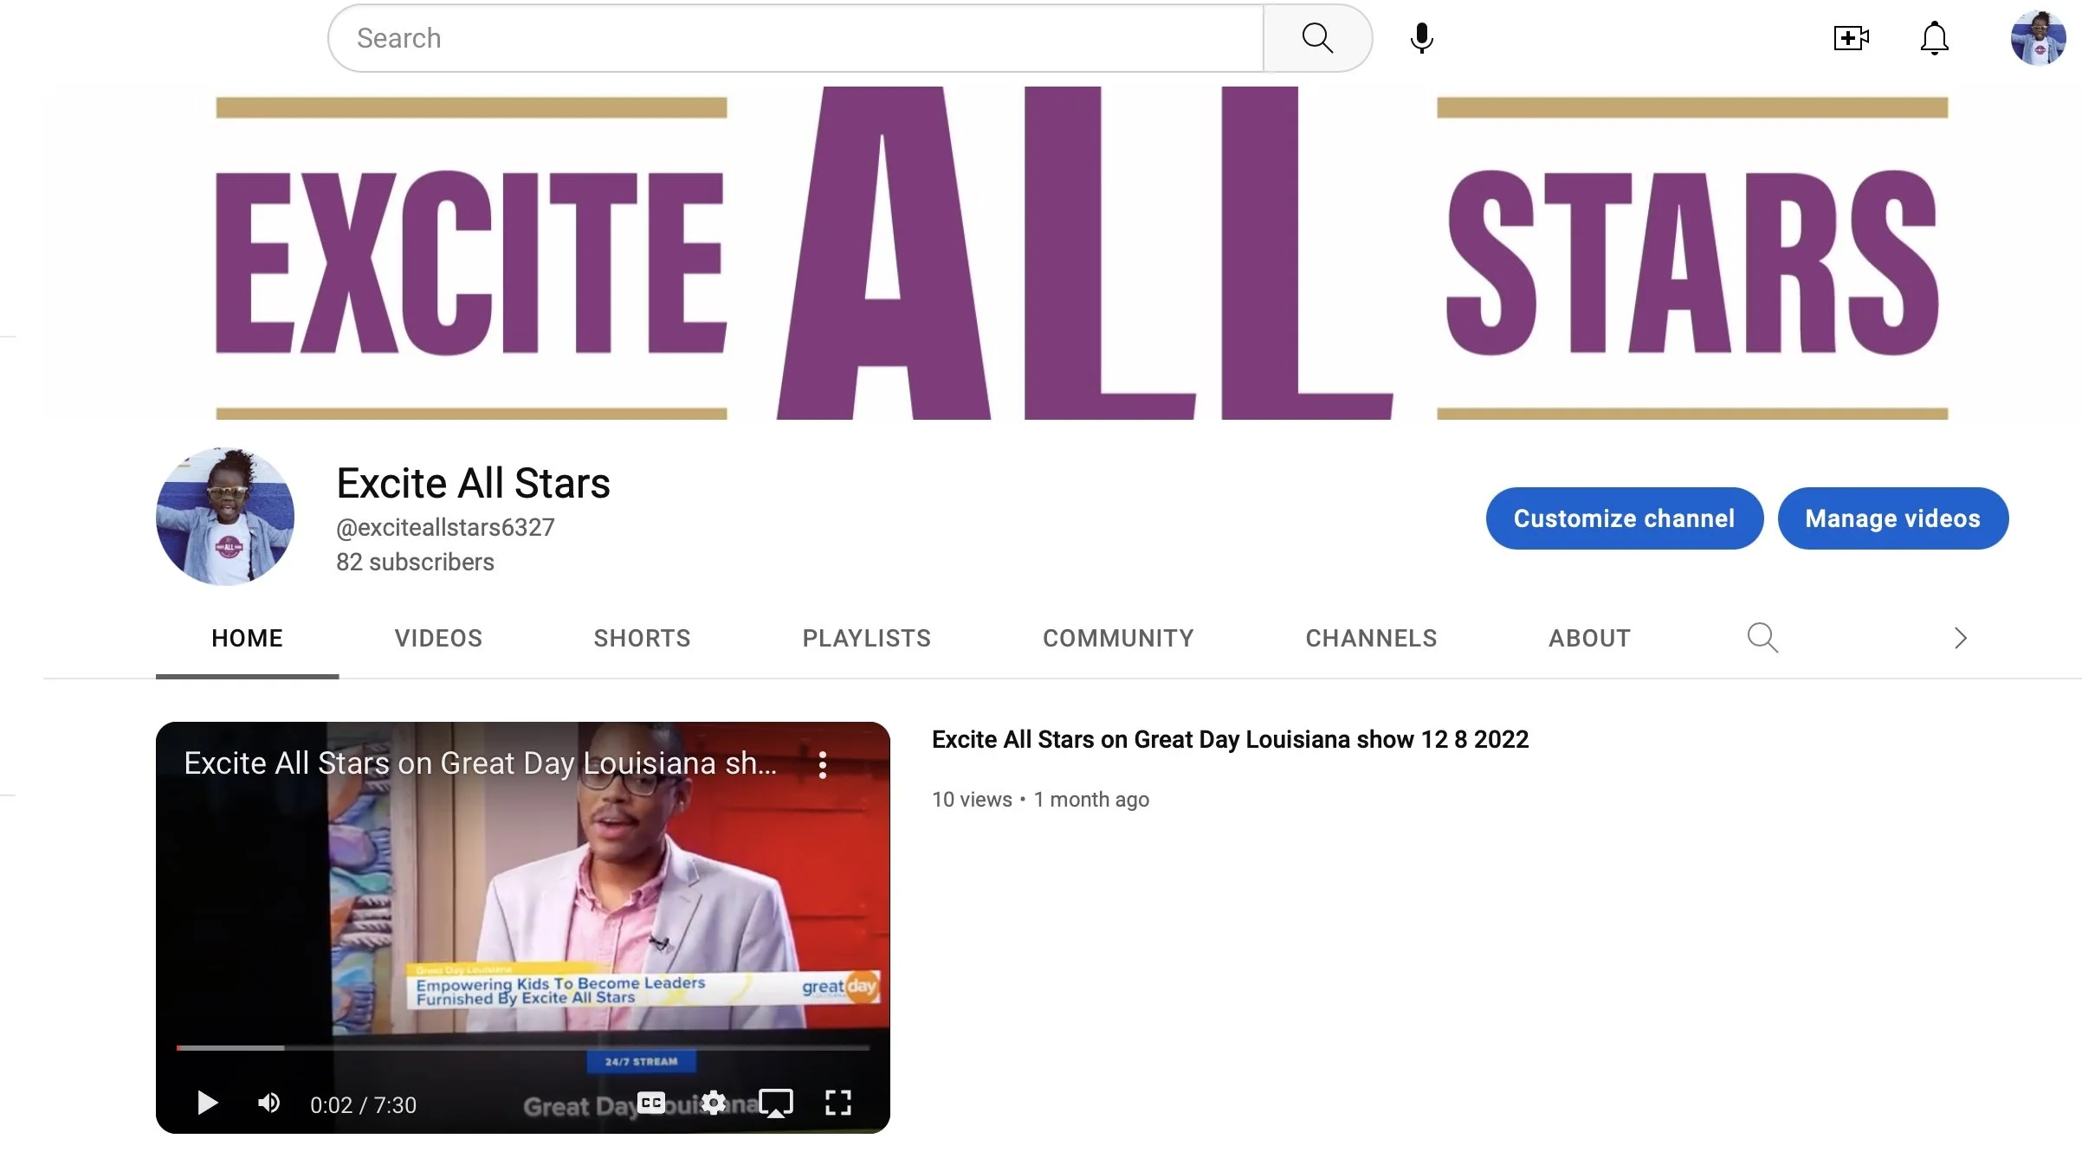The image size is (2082, 1158).
Task: Switch to the PLAYLISTS tab
Action: tap(866, 638)
